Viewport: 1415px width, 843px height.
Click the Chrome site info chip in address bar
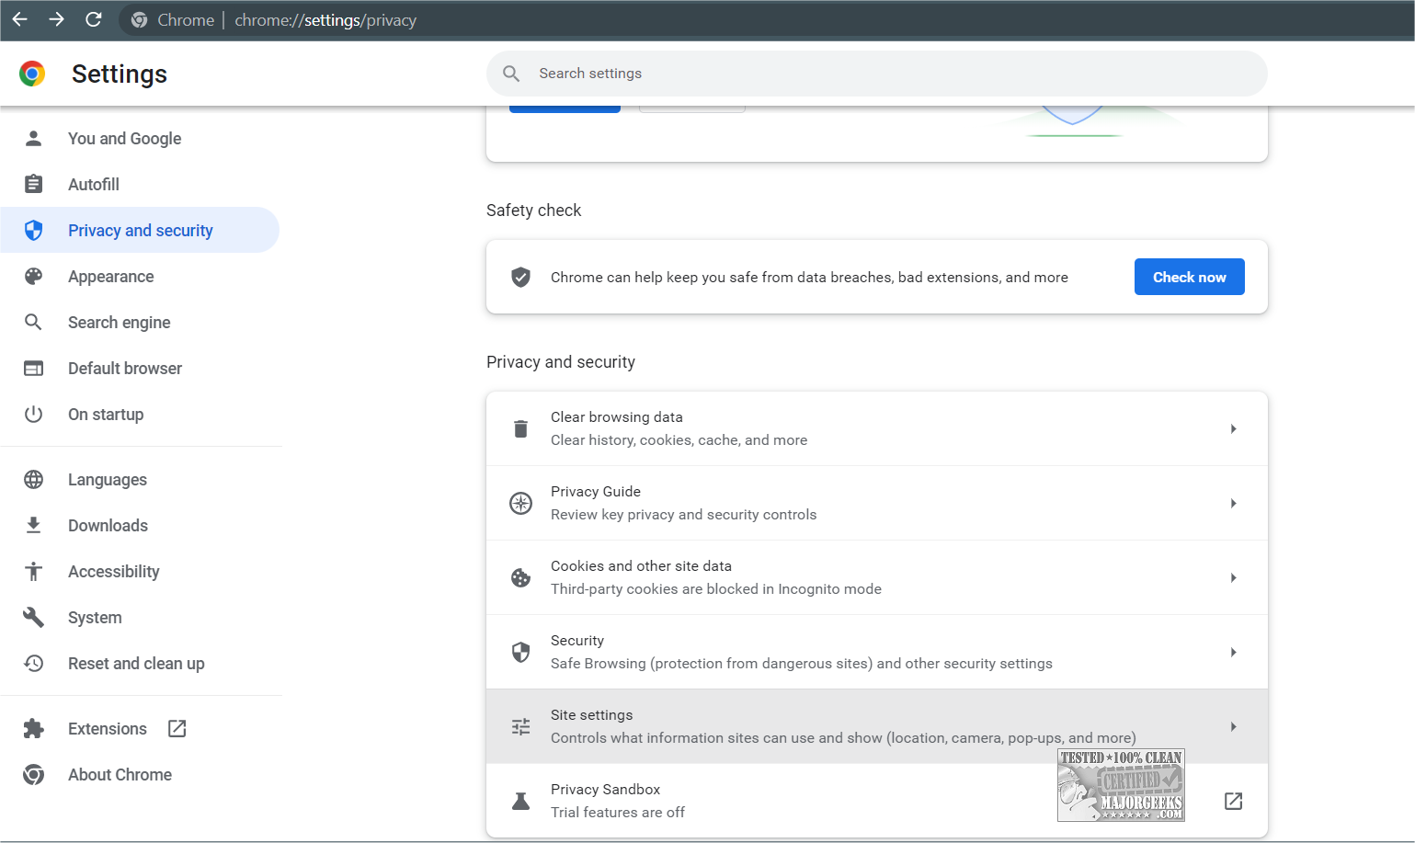(173, 20)
